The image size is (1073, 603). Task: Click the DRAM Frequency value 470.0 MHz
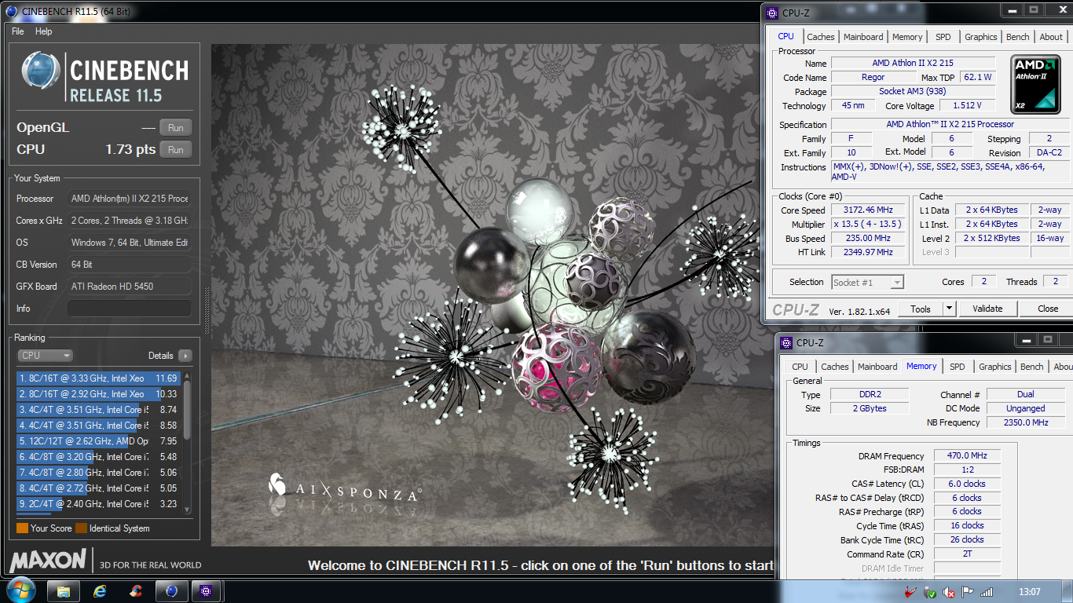[967, 455]
